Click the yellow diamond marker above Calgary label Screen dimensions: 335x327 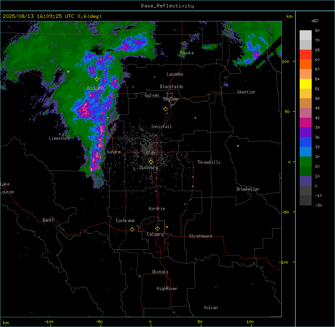[x=157, y=229]
